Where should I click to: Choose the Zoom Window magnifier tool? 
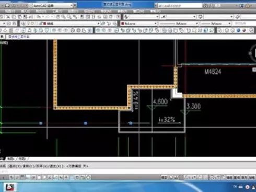point(69,17)
